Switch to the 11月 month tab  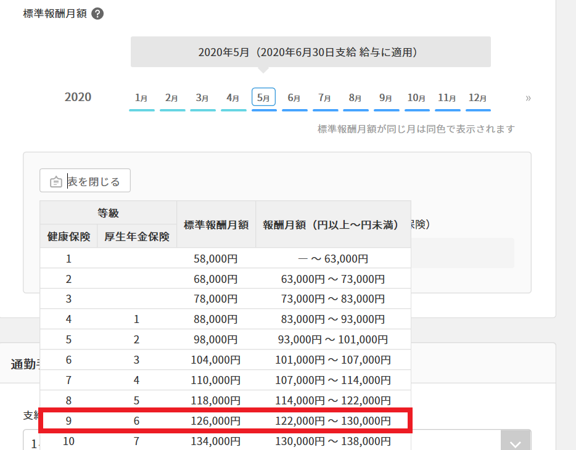click(x=447, y=97)
